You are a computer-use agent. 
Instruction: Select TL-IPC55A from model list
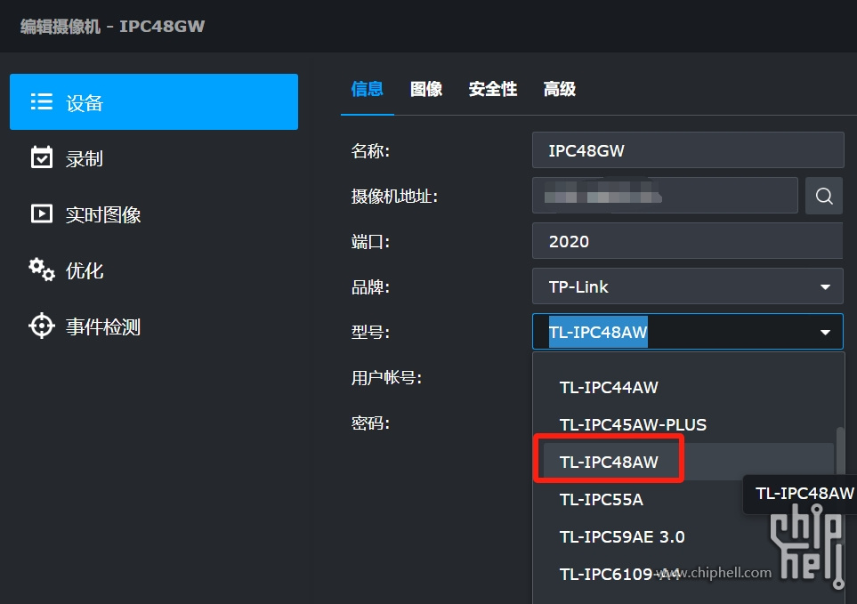point(643,499)
